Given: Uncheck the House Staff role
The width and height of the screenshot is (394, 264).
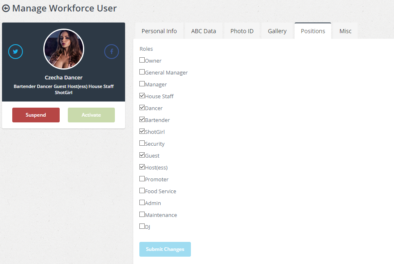Looking at the screenshot, I should pyautogui.click(x=142, y=96).
